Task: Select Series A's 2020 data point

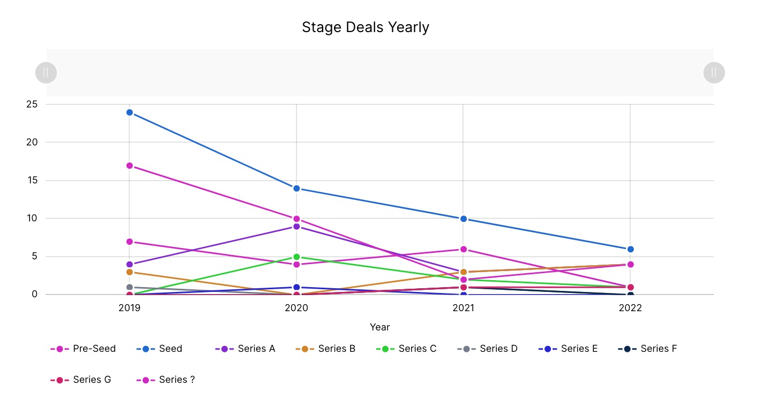Action: click(296, 226)
